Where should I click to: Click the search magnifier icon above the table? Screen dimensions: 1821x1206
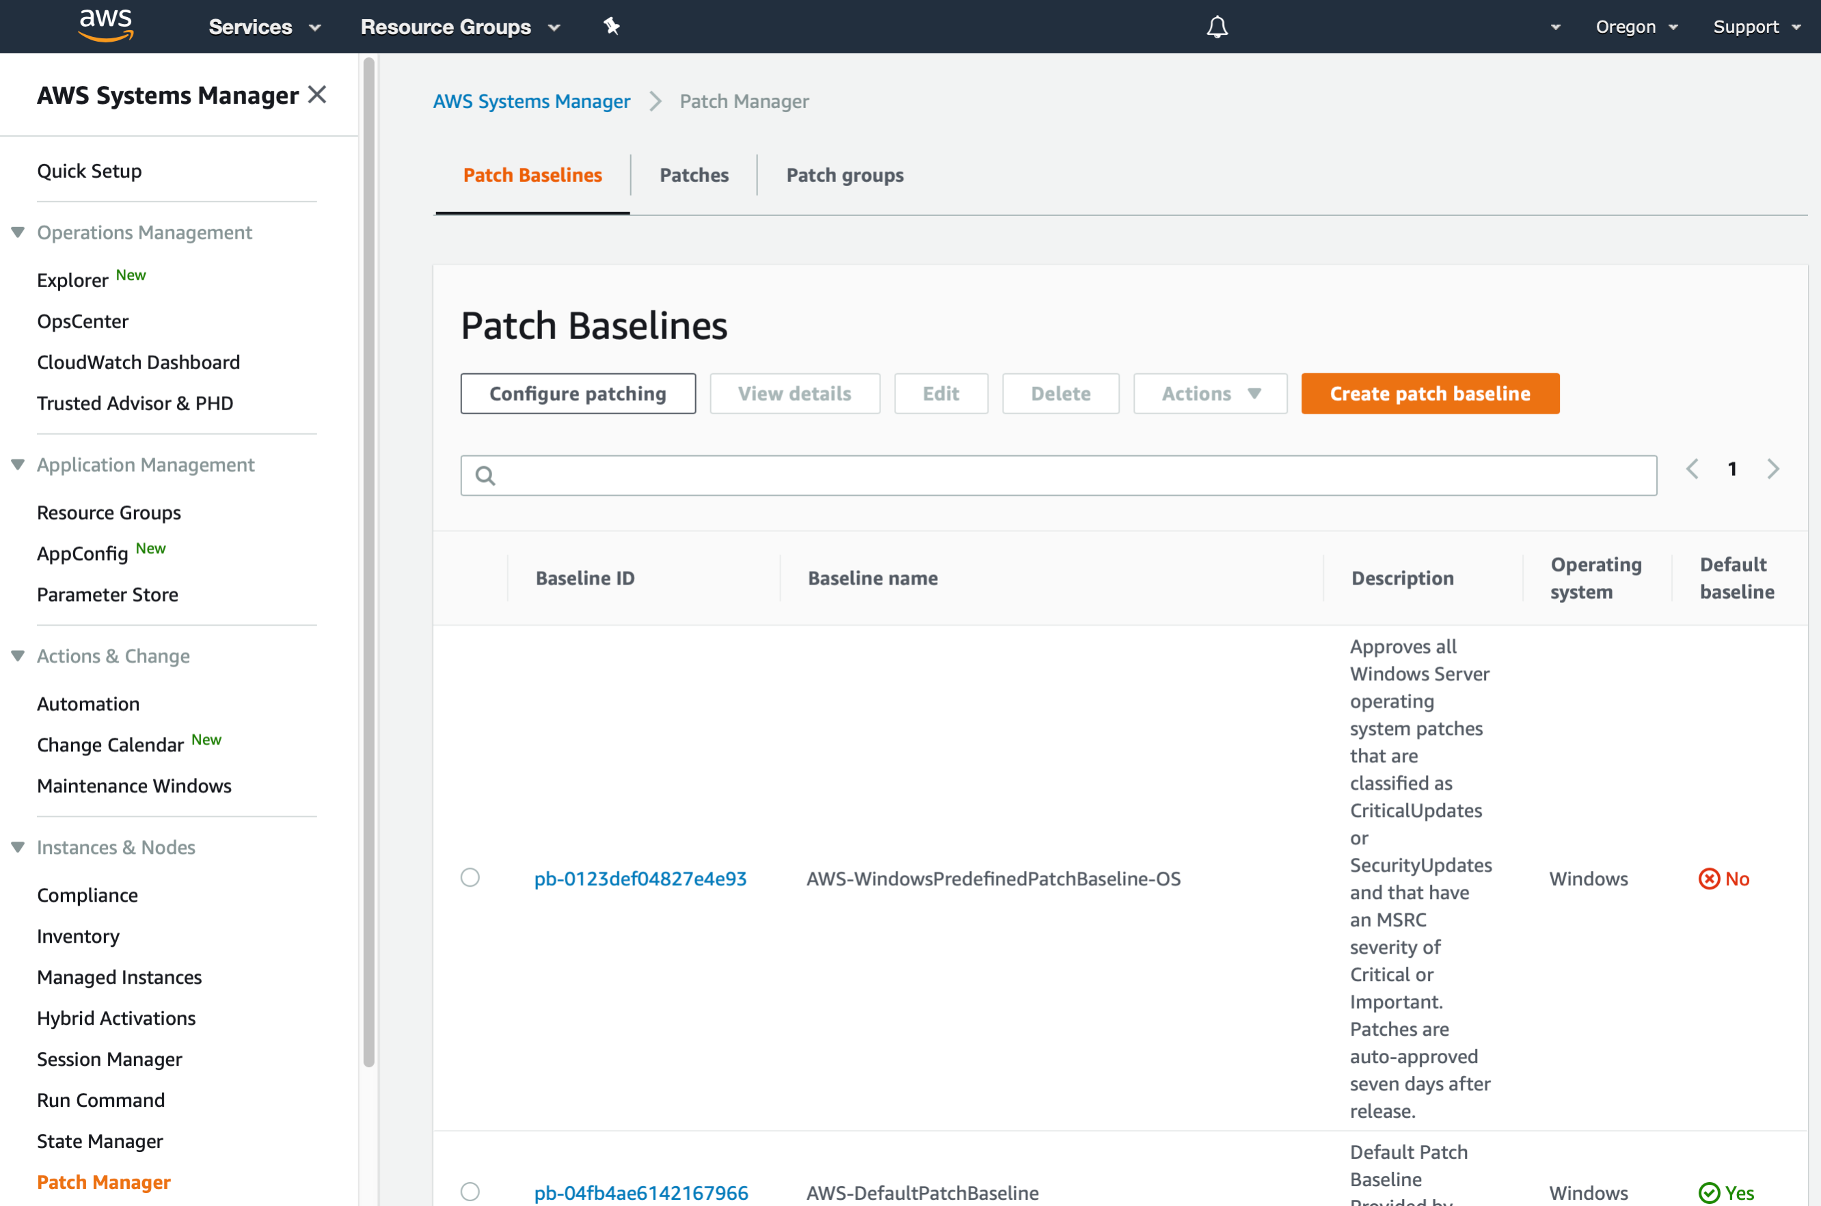tap(486, 475)
